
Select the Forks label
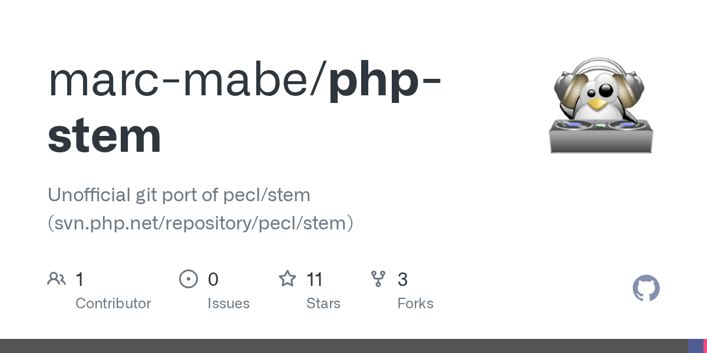pos(415,304)
